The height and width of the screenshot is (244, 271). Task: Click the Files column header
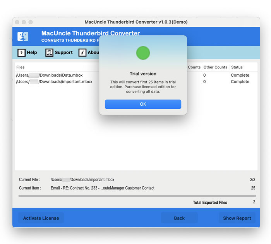click(21, 67)
